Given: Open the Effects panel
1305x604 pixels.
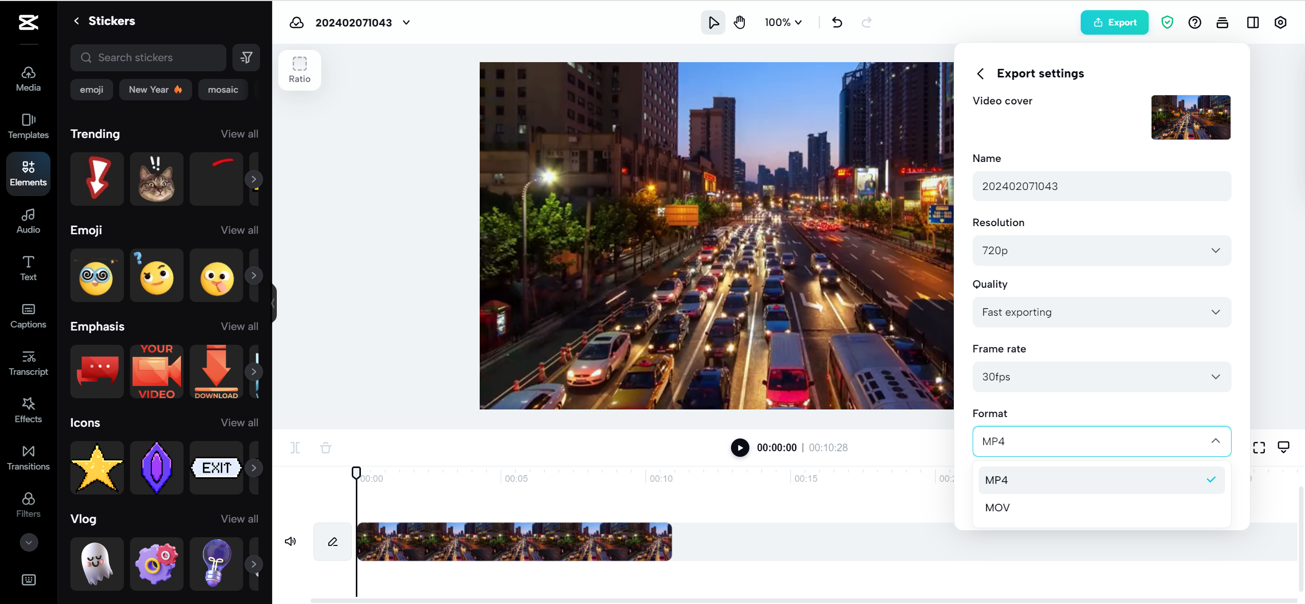Looking at the screenshot, I should pyautogui.click(x=28, y=409).
